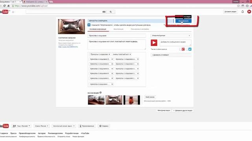This screenshot has height=141, width=252.
Task: Open the on-screen keyboard in search box
Action: (x=104, y=12)
